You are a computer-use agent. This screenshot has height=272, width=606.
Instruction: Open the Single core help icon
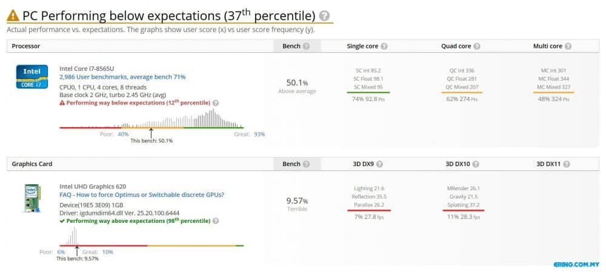tap(384, 47)
